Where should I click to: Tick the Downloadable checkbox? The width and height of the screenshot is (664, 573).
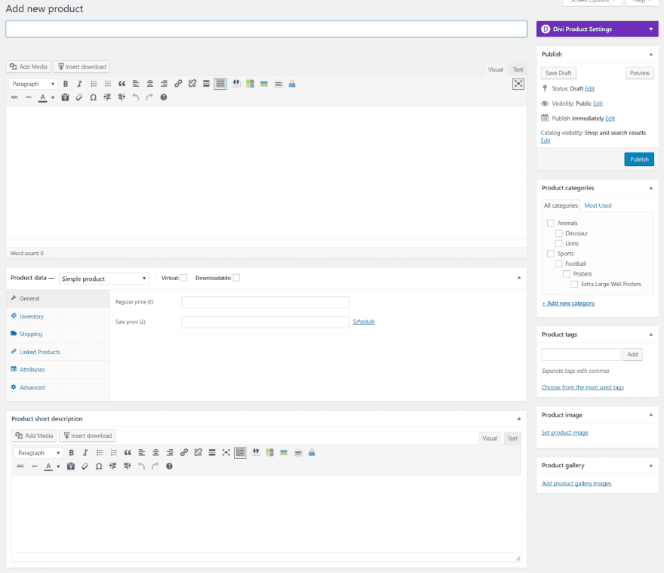click(x=236, y=278)
